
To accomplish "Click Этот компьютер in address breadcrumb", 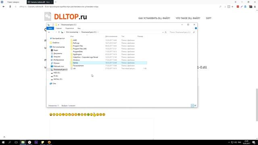I will 72,32.
